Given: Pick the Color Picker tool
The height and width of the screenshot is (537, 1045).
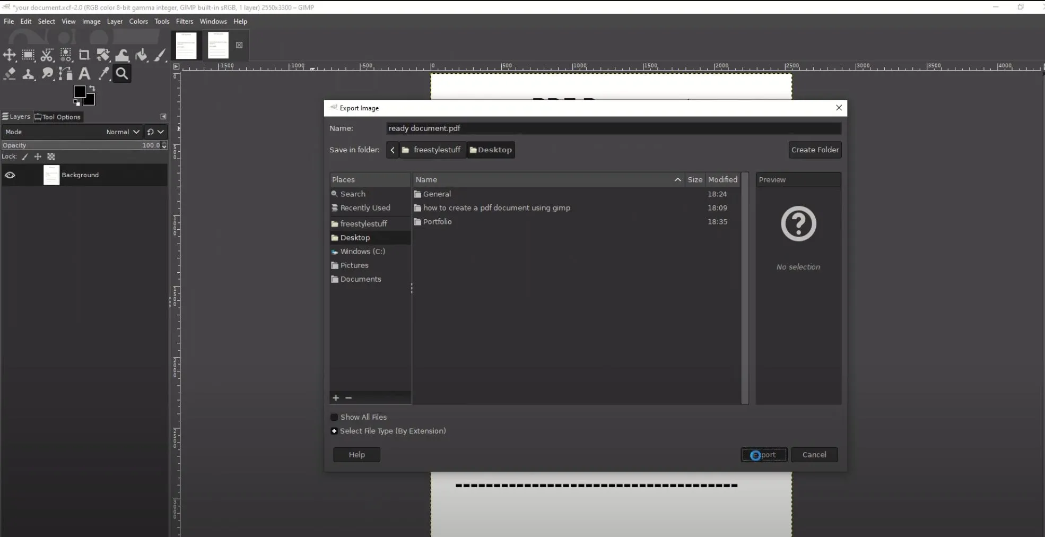Looking at the screenshot, I should pyautogui.click(x=104, y=74).
